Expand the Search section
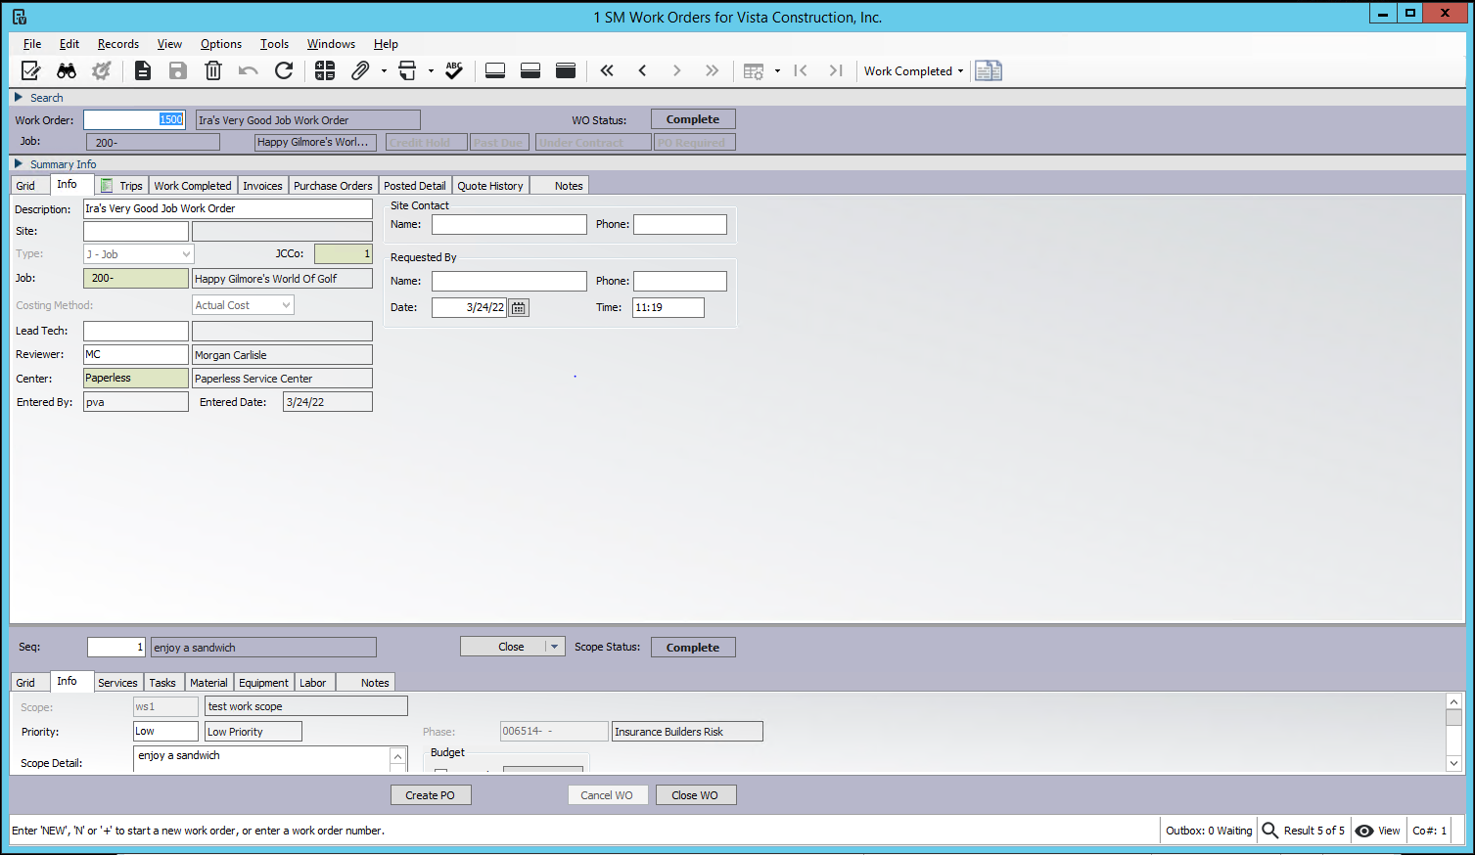 [x=18, y=97]
